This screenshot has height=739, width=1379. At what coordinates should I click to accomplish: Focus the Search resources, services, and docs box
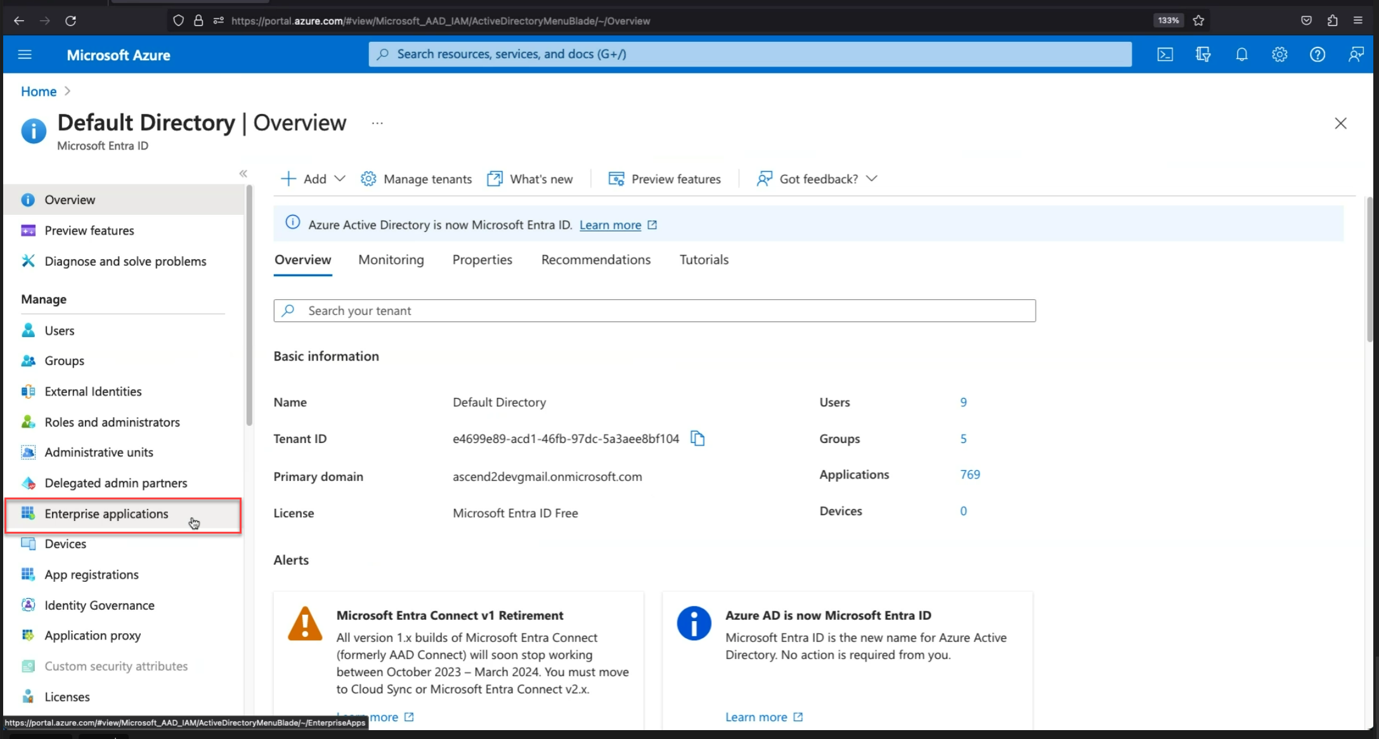click(x=750, y=55)
